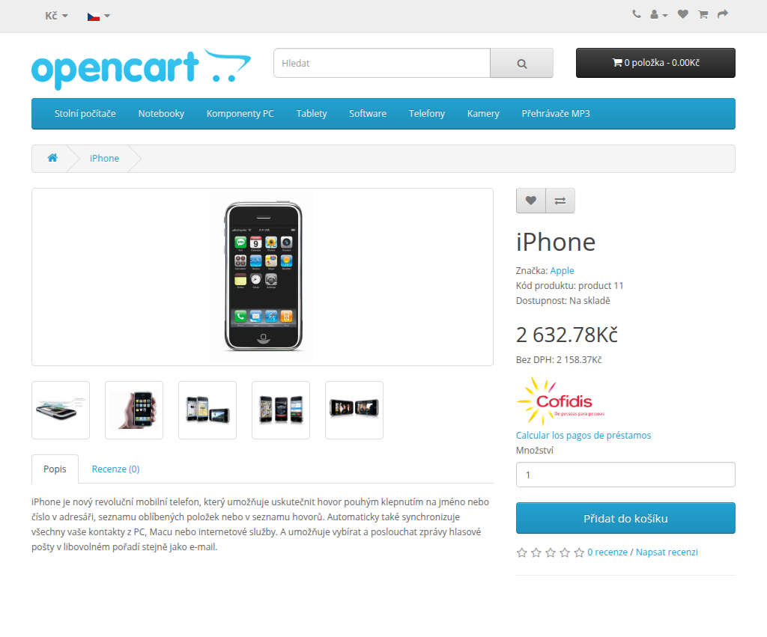Click Přidat do košíku button

coord(625,518)
